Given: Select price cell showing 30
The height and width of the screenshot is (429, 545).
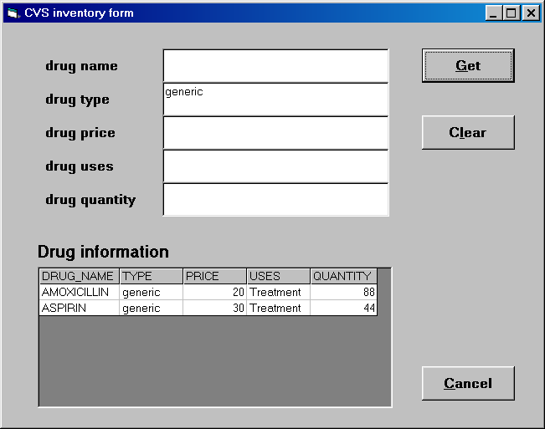Looking at the screenshot, I should 215,308.
